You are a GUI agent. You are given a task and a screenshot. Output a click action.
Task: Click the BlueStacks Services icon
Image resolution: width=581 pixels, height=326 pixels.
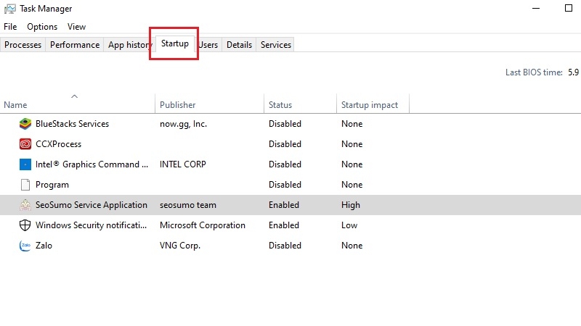click(25, 124)
